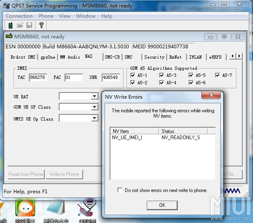Open the View menu
This screenshot has height=223, width=253.
64,16
